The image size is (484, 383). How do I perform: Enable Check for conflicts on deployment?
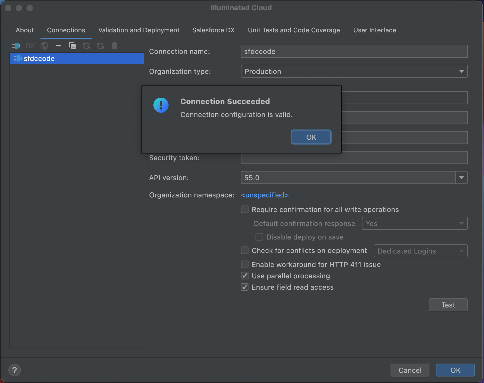point(245,250)
